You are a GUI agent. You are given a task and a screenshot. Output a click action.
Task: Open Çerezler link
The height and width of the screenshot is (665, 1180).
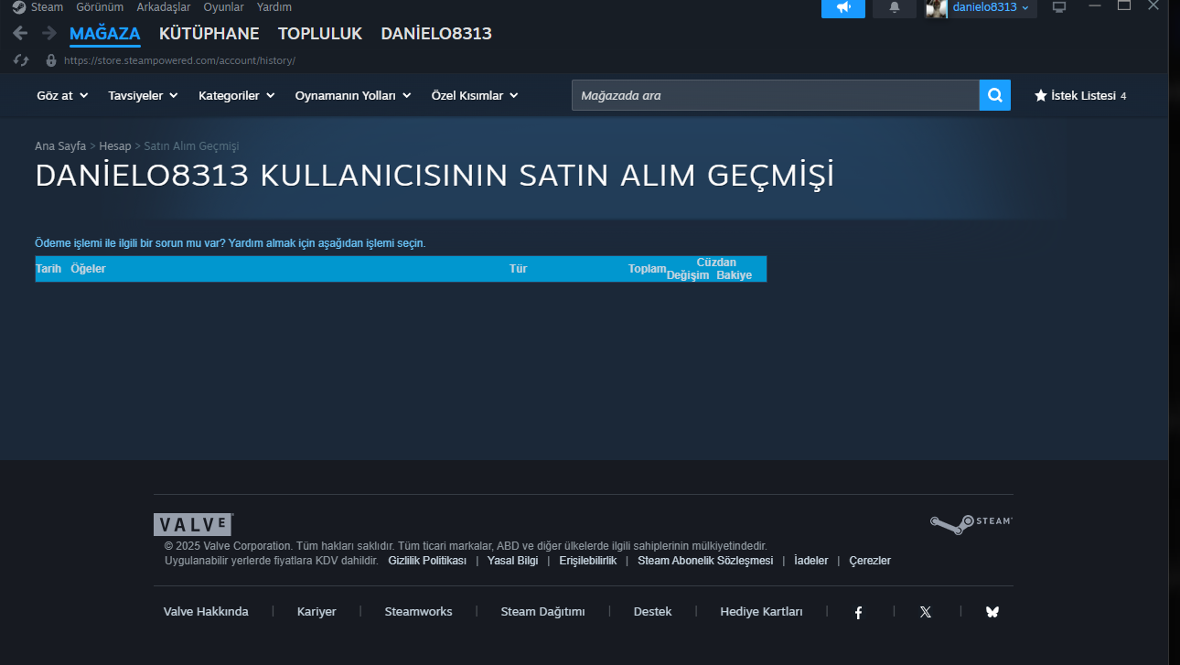870,561
